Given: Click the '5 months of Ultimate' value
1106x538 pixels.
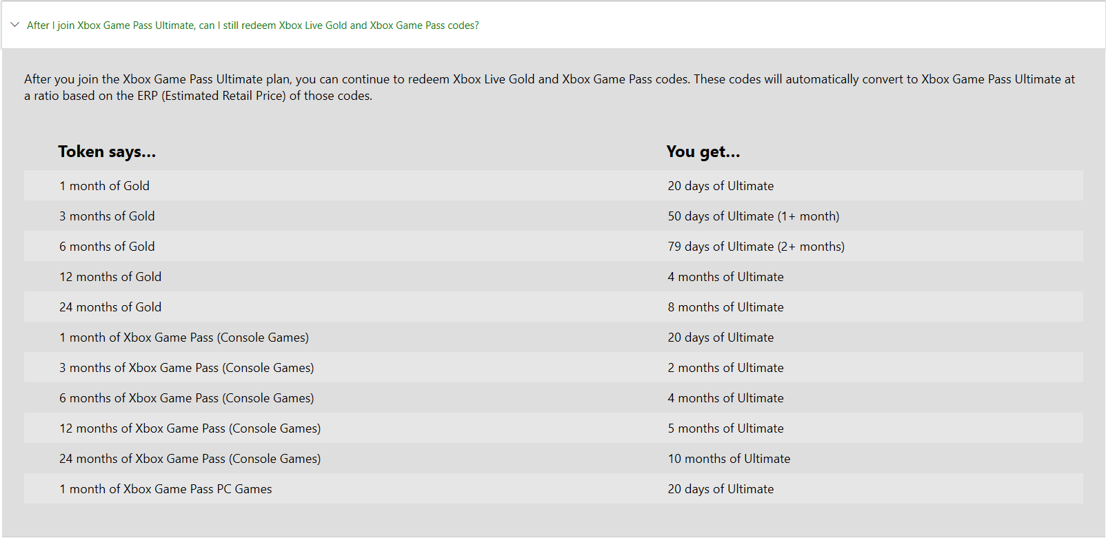Looking at the screenshot, I should [725, 428].
